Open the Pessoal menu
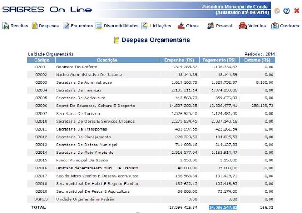 224,26
